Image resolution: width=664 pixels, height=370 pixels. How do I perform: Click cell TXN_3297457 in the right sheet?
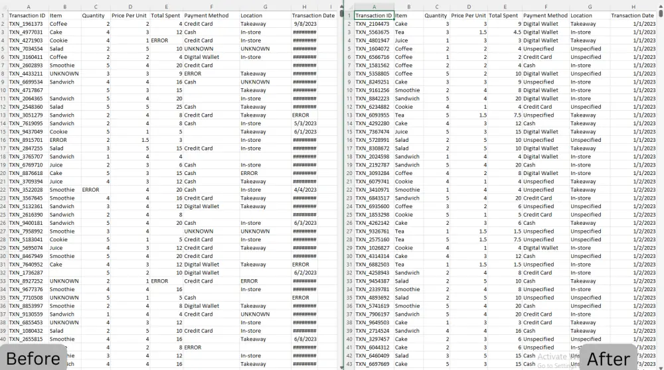(373, 339)
